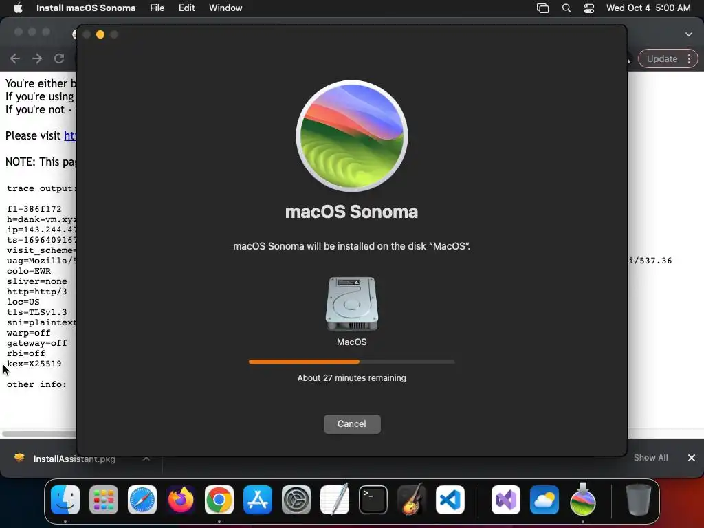Open Google Chrome from the Dock
This screenshot has width=704, height=528.
pos(219,500)
